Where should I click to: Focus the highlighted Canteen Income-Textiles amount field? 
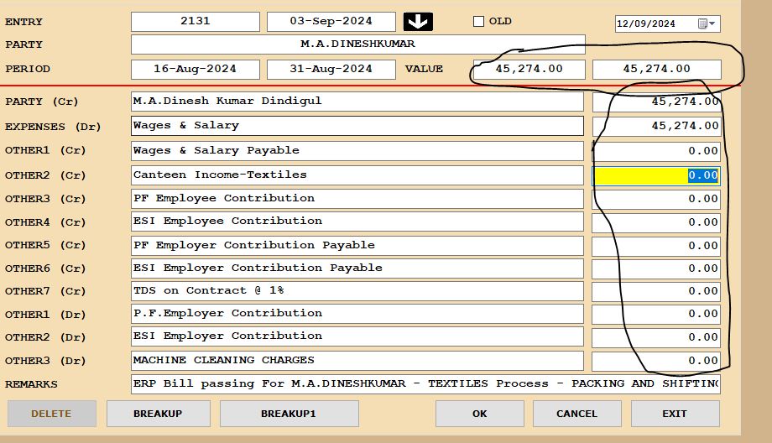point(656,175)
